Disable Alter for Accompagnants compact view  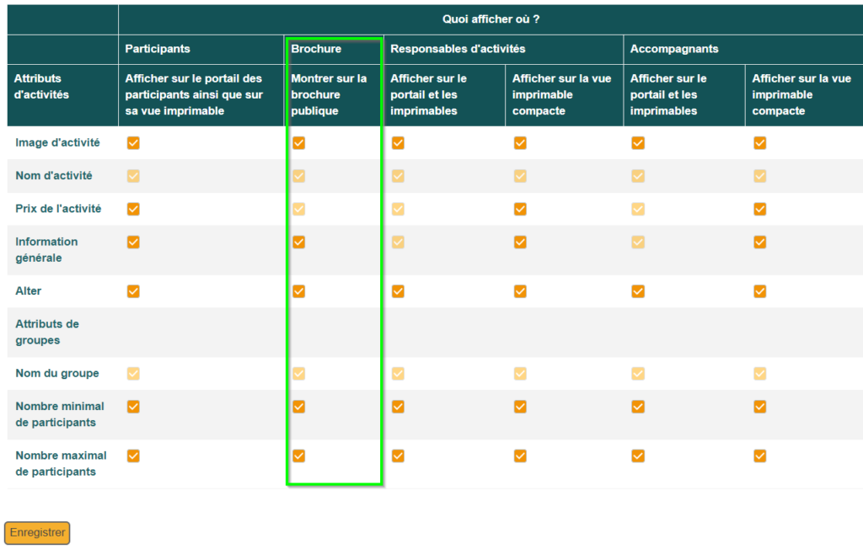pyautogui.click(x=760, y=291)
